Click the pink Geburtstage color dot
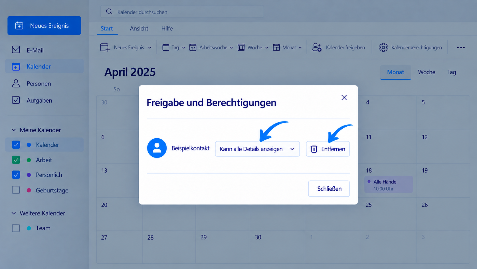This screenshot has height=269, width=477. click(x=29, y=190)
